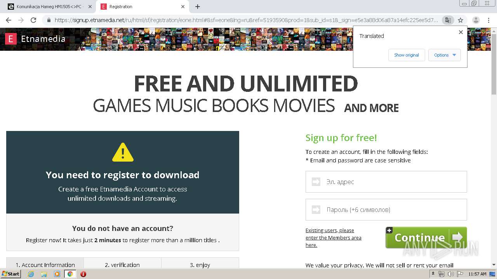Image resolution: width=497 pixels, height=279 pixels.
Task: Open a new browser tab
Action: tap(198, 7)
